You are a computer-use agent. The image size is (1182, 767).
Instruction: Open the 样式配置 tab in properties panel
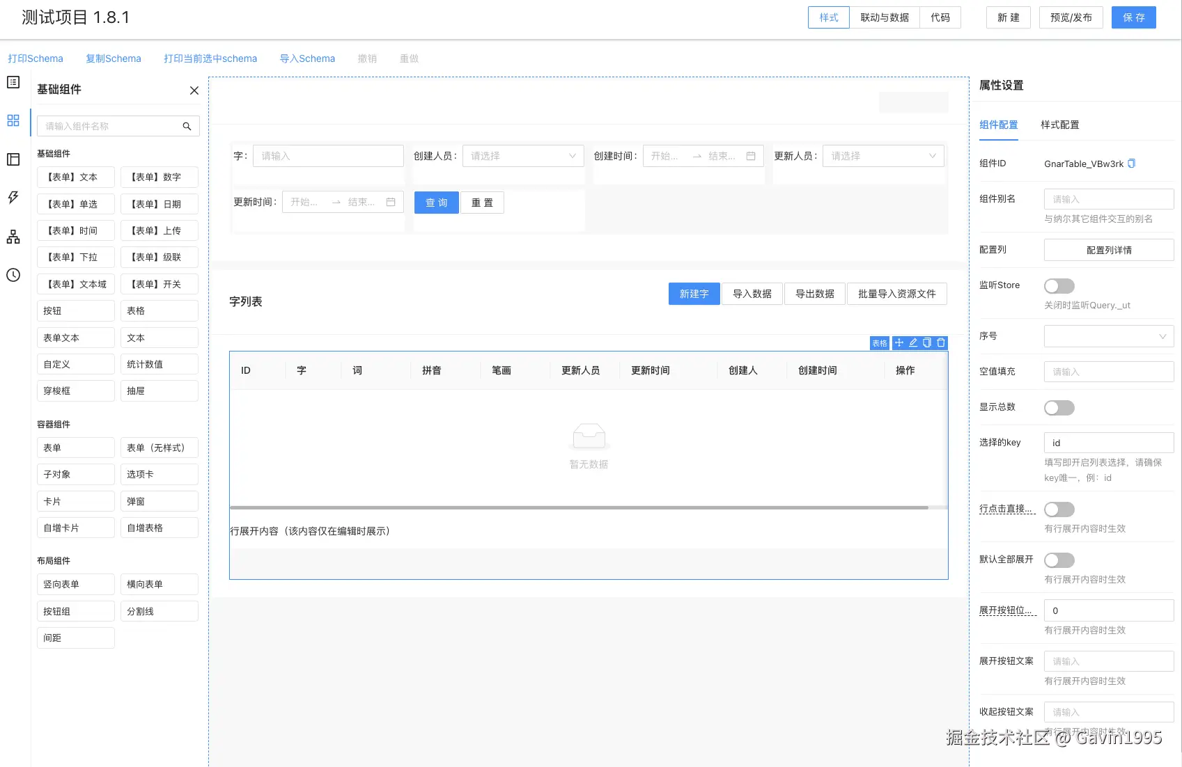(x=1059, y=125)
